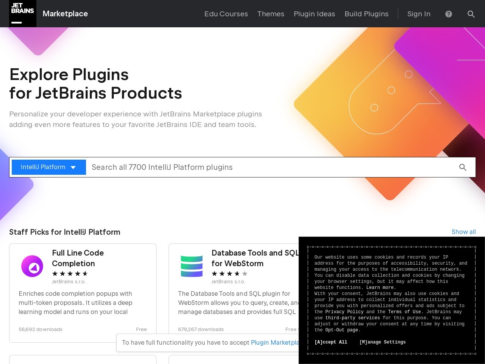The height and width of the screenshot is (364, 485).
Task: Open Database Tools and SQL for WebStorm title
Action: tap(255, 258)
